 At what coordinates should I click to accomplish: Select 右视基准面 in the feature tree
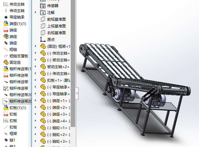tap(56, 33)
